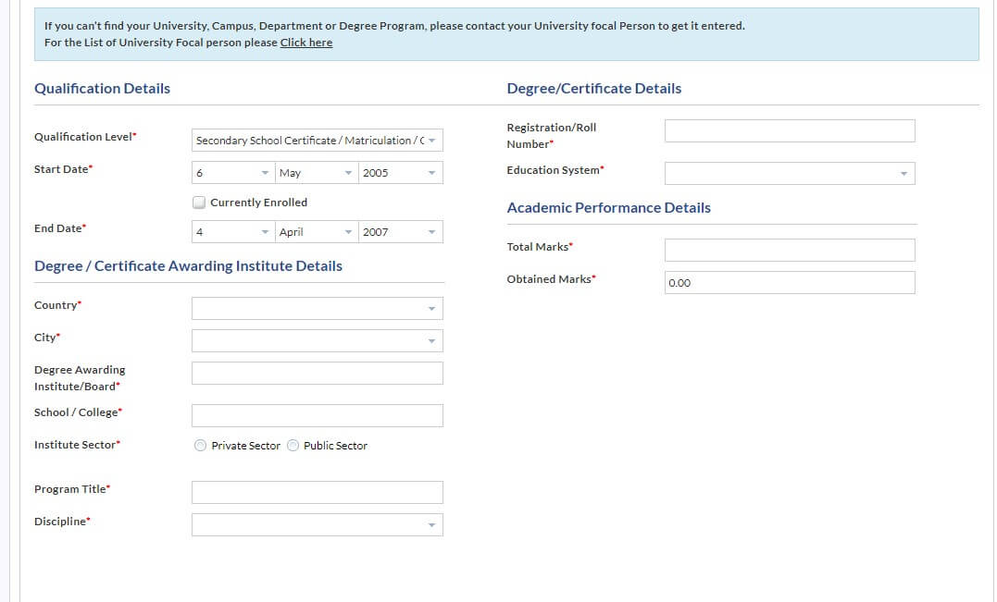Change the End Date month from April
Screen dimensions: 997x602
coord(316,232)
